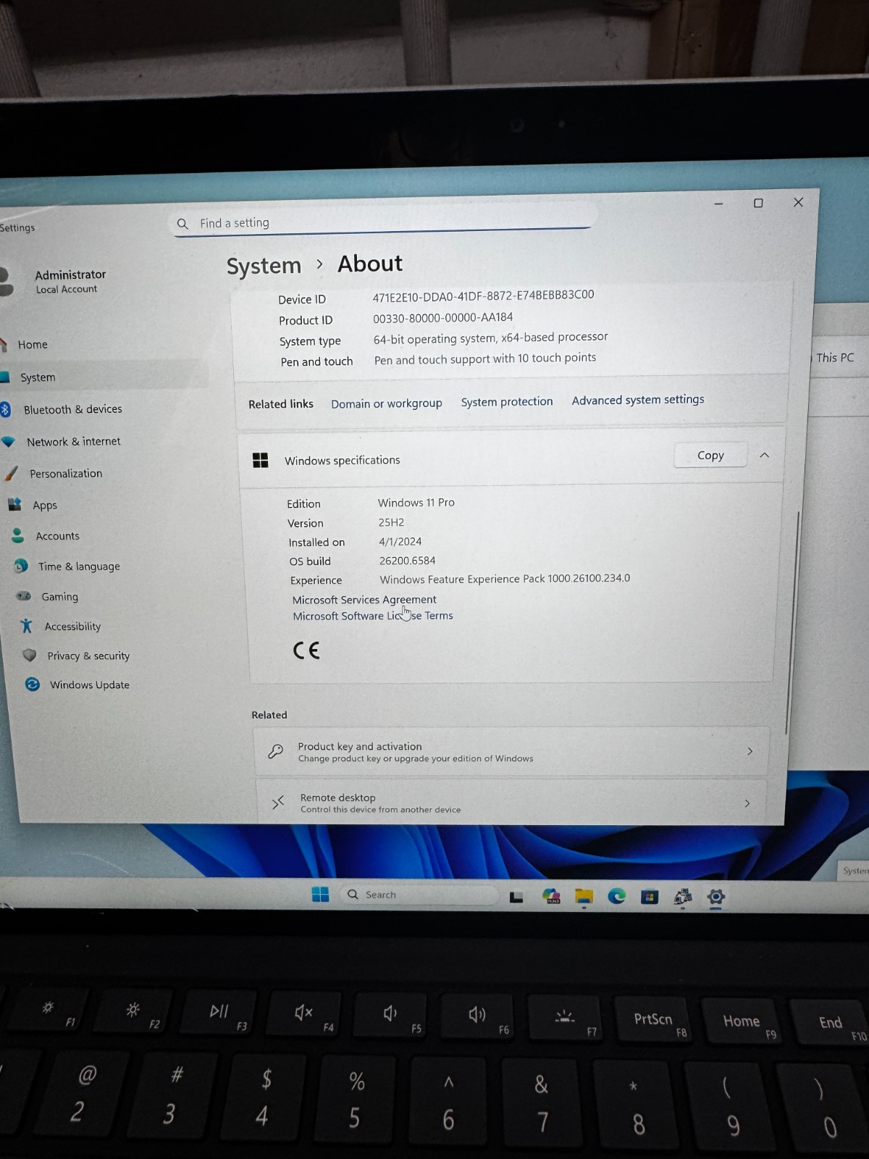Copy the Windows specifications

(710, 455)
